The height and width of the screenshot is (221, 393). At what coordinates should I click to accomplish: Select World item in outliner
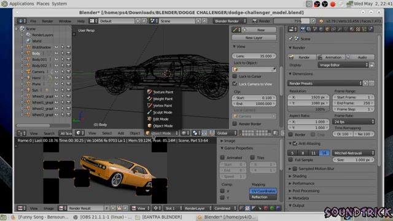(37, 41)
